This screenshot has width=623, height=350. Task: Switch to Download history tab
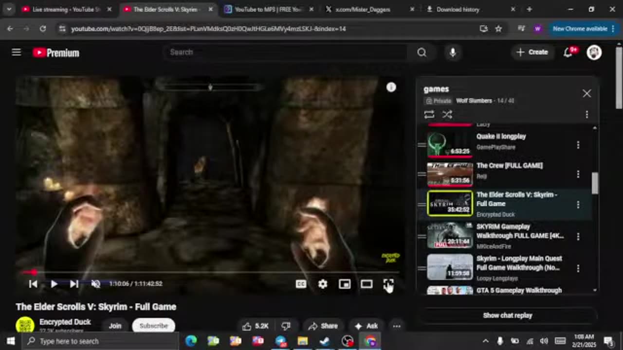pyautogui.click(x=471, y=9)
